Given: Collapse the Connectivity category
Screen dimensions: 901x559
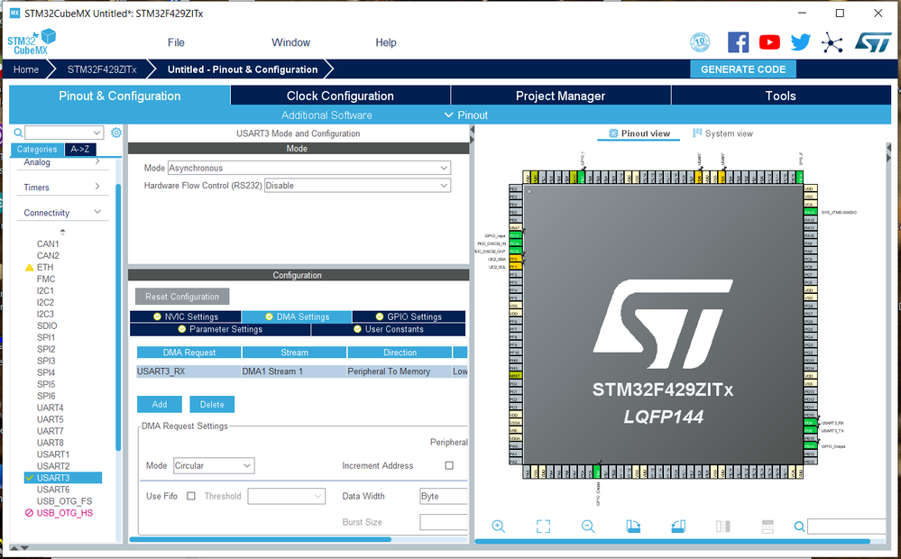Looking at the screenshot, I should tap(63, 213).
